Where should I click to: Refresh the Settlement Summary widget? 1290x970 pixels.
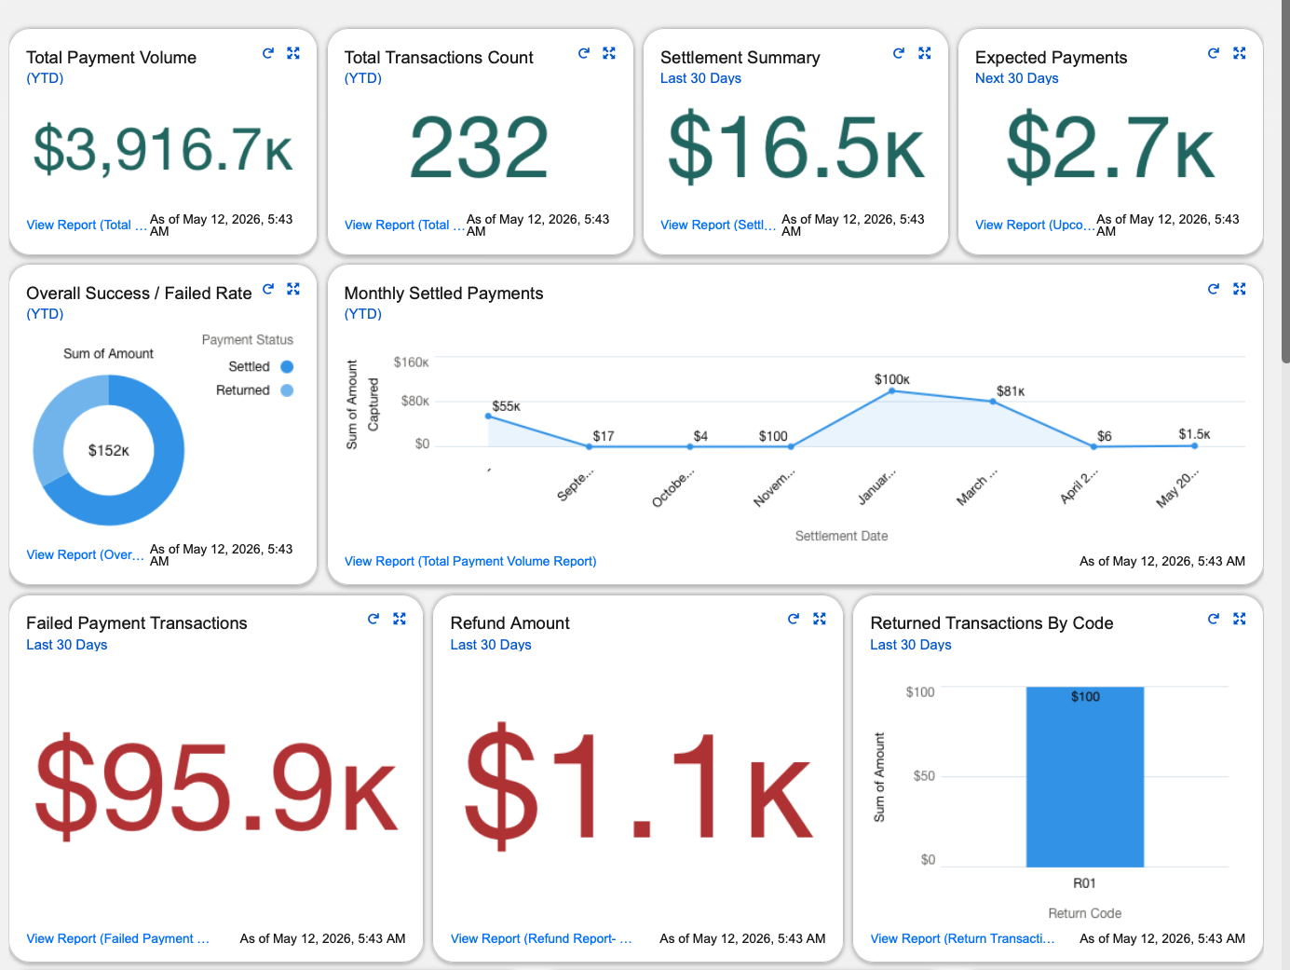(899, 53)
